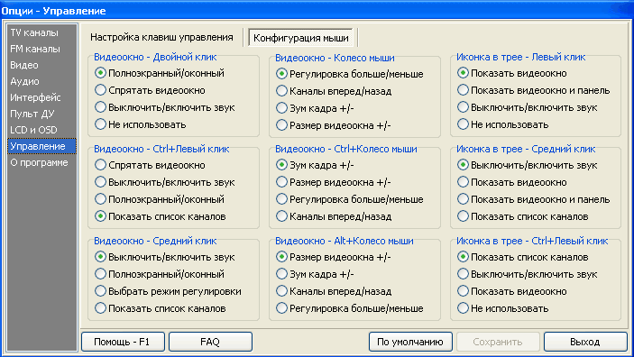
Task: Choose Выключить/включить звук for Видеоокно Ctrl+Левый клик
Action: [x=165, y=182]
